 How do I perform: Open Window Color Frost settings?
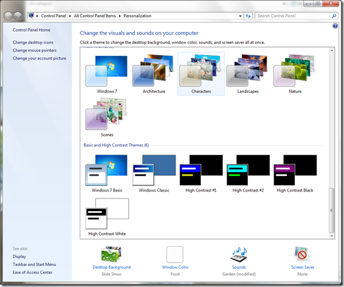click(x=175, y=261)
